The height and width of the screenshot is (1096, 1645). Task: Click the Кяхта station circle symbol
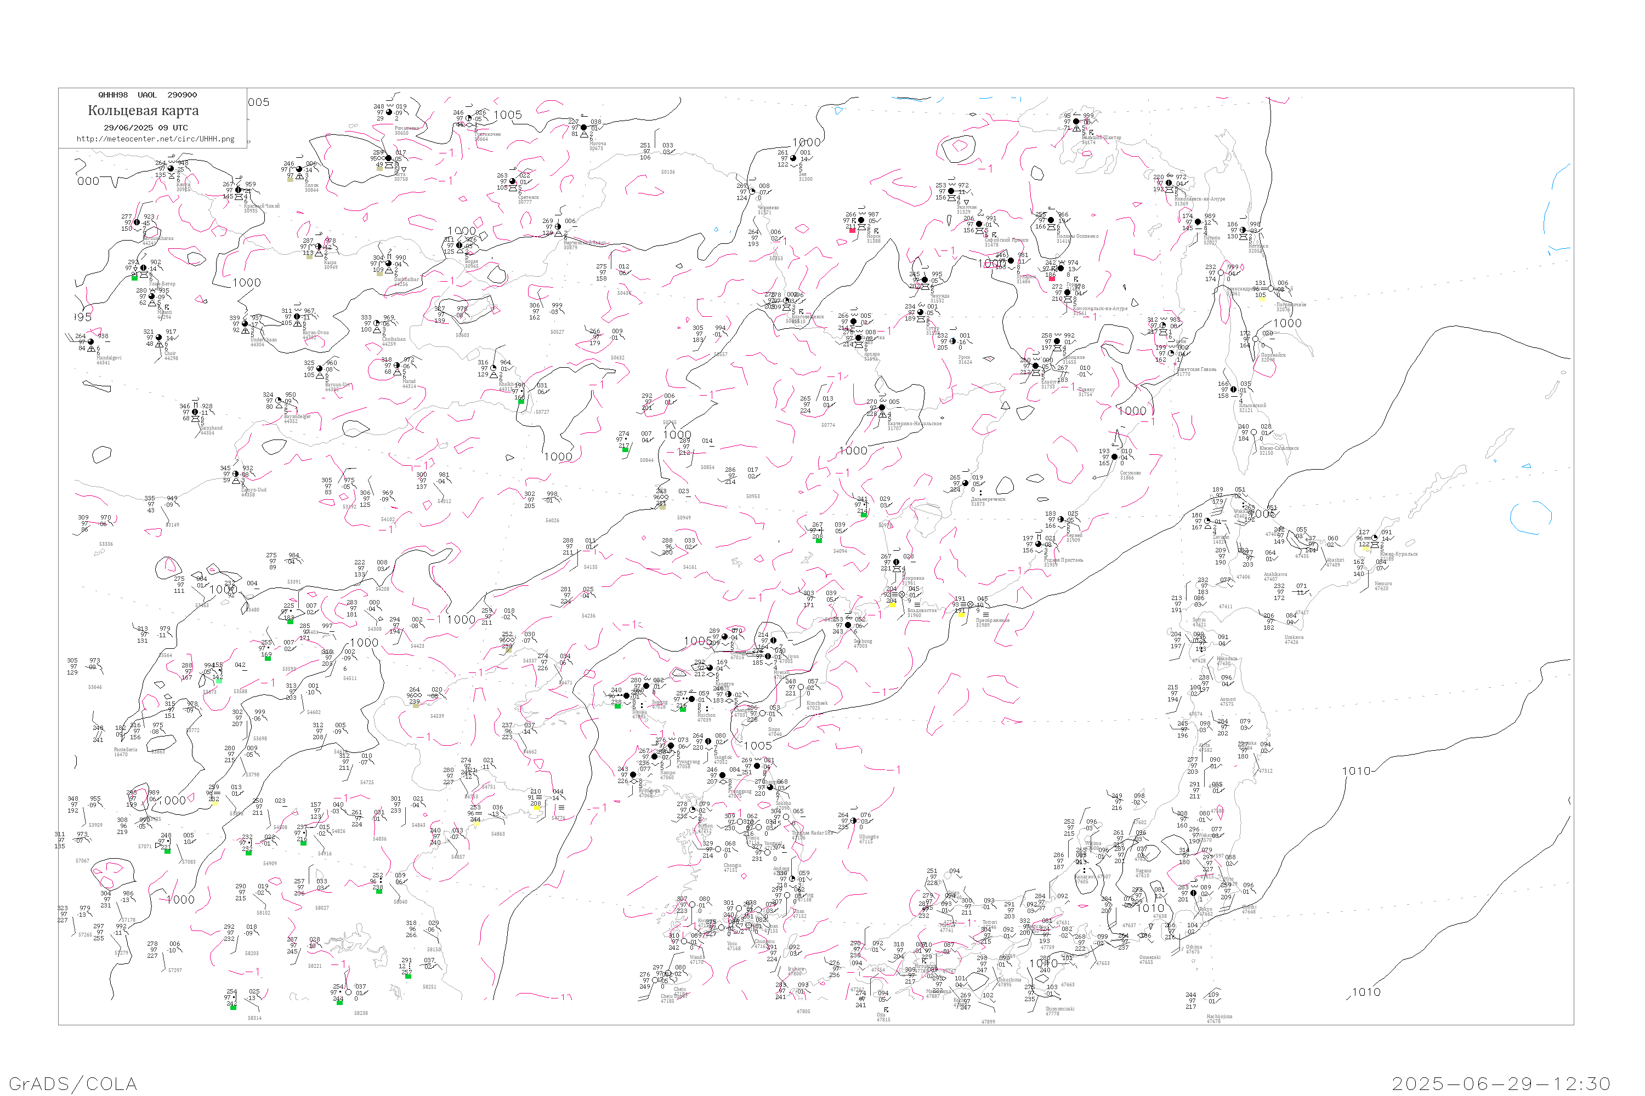point(171,169)
